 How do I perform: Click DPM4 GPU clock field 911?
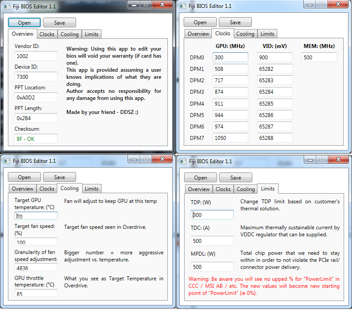230,103
